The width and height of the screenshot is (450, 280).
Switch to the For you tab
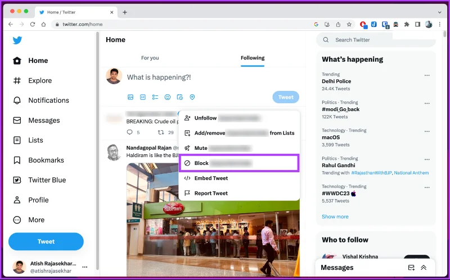click(x=150, y=58)
